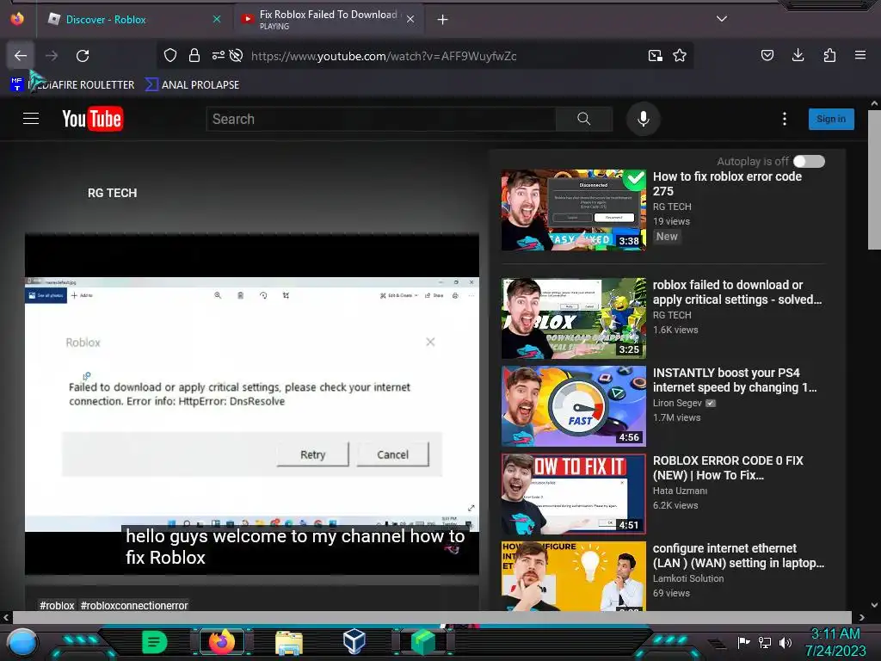Image resolution: width=881 pixels, height=661 pixels.
Task: Click the network tray icon
Action: [x=765, y=642]
